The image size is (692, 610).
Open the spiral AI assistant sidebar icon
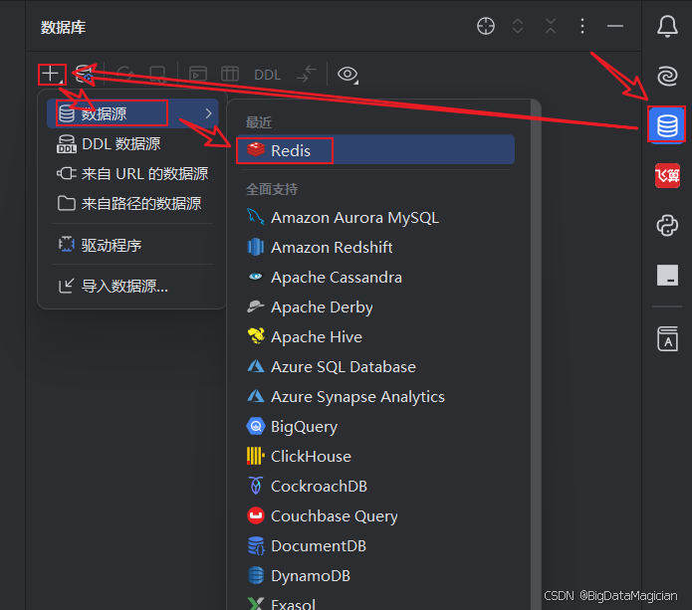pos(667,76)
